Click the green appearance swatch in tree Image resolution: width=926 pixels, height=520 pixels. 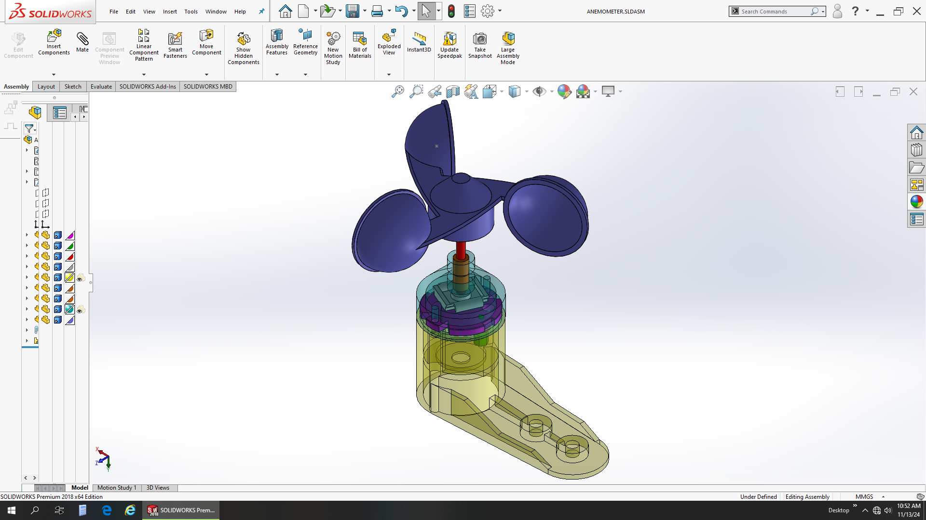(x=70, y=246)
